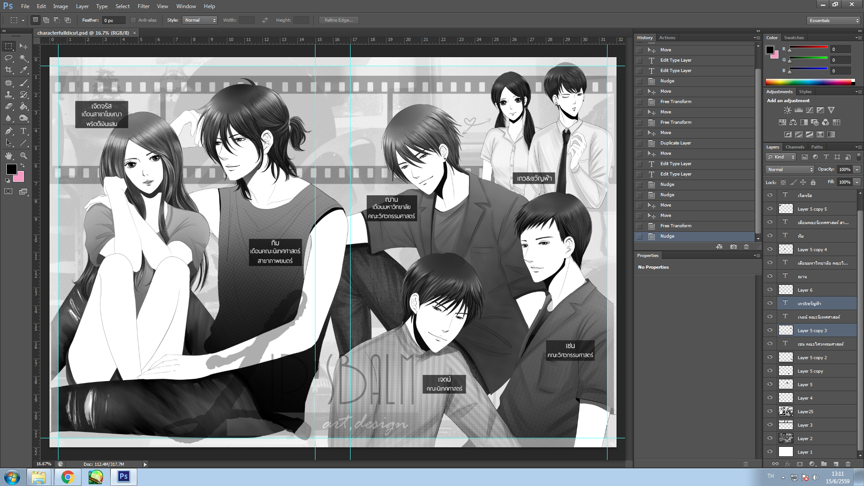Switch to the Channels tab

[795, 147]
